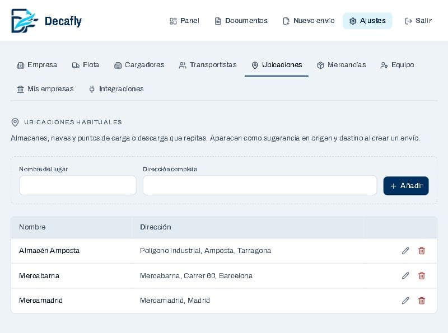Log out with Salir
The image size is (448, 333).
[418, 21]
